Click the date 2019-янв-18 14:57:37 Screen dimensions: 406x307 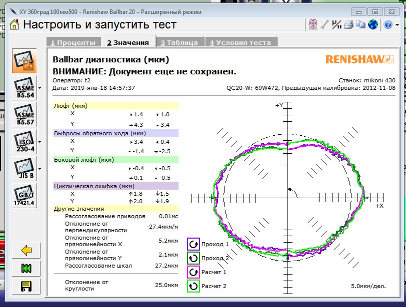point(102,88)
